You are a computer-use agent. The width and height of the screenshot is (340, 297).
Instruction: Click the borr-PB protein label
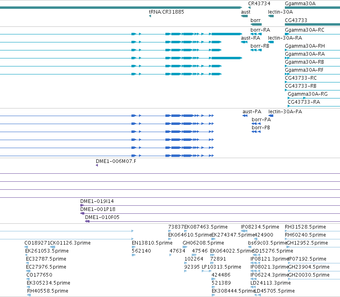coord(260,128)
